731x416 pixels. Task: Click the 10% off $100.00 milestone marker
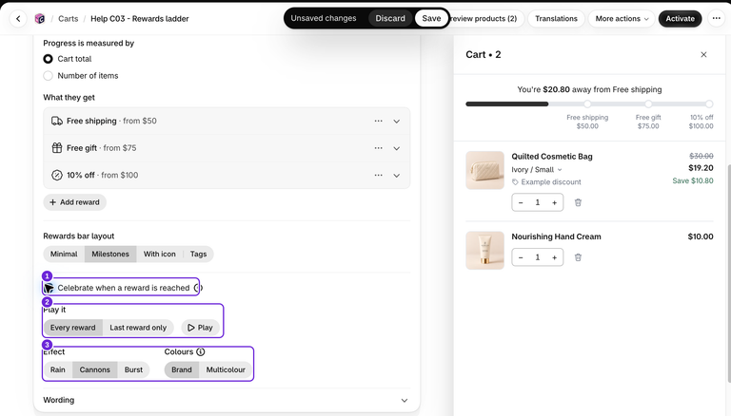pos(709,104)
